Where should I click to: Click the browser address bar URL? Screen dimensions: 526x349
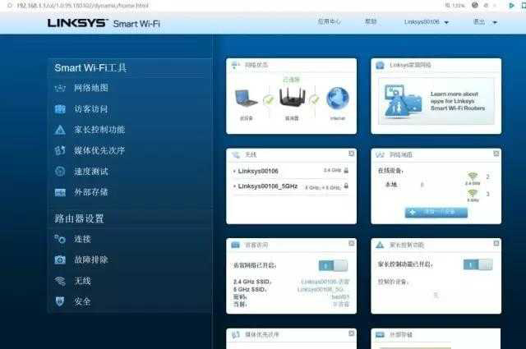click(x=82, y=6)
